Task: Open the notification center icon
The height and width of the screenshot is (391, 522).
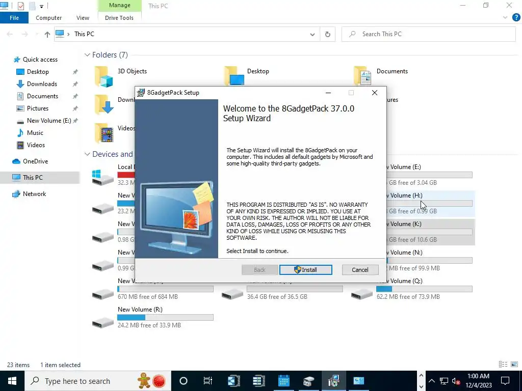Action: (505, 381)
